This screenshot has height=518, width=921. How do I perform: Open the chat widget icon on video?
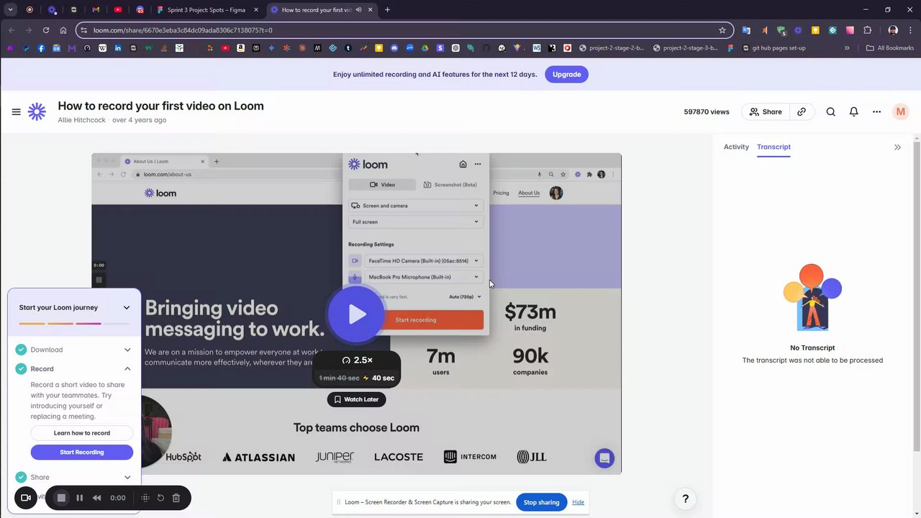[604, 458]
